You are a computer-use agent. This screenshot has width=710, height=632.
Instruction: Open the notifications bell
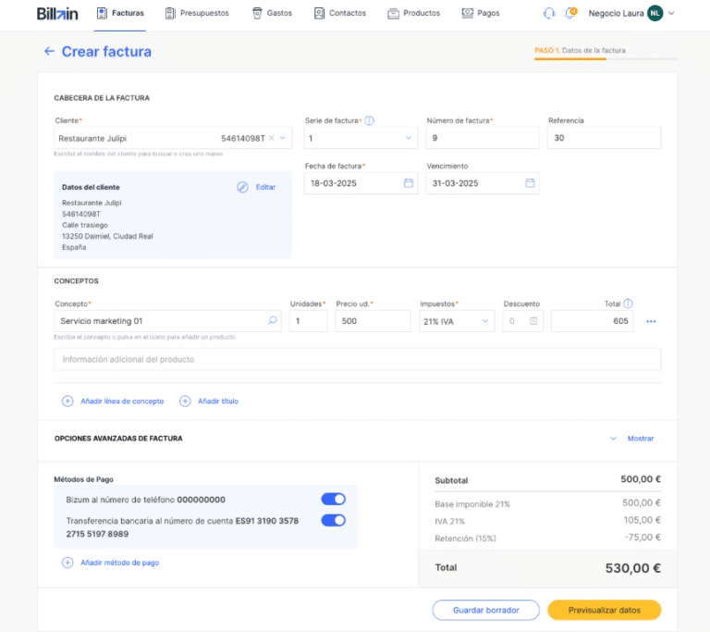571,13
